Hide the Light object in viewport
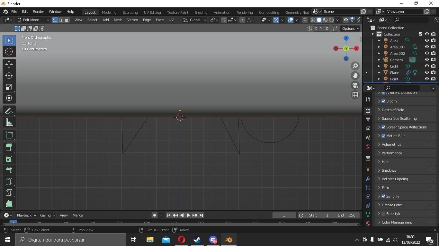The image size is (439, 246). (x=427, y=66)
